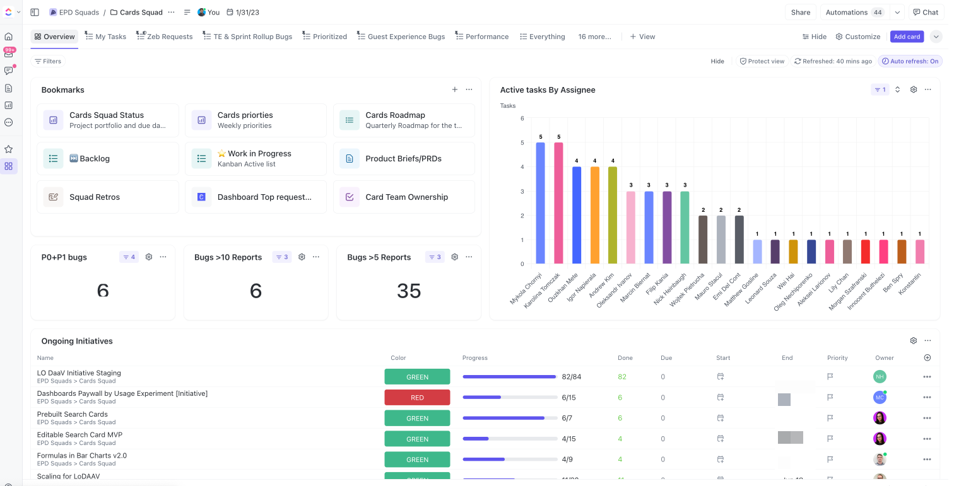Open Squad Retros bookmark
The height and width of the screenshot is (486, 954).
[108, 197]
